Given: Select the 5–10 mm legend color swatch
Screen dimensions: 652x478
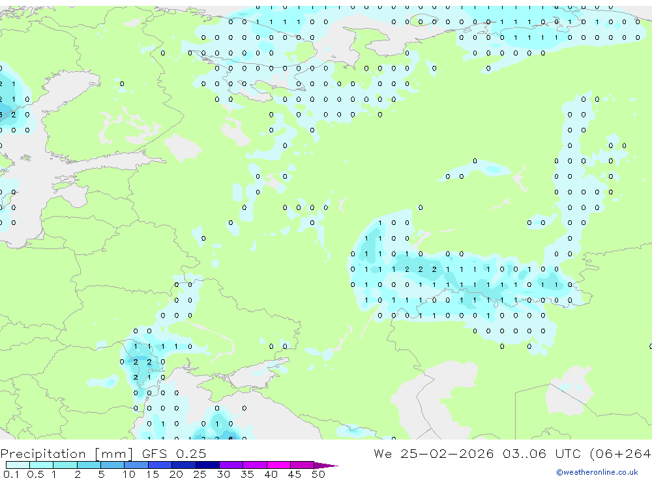Looking at the screenshot, I should click(113, 465).
